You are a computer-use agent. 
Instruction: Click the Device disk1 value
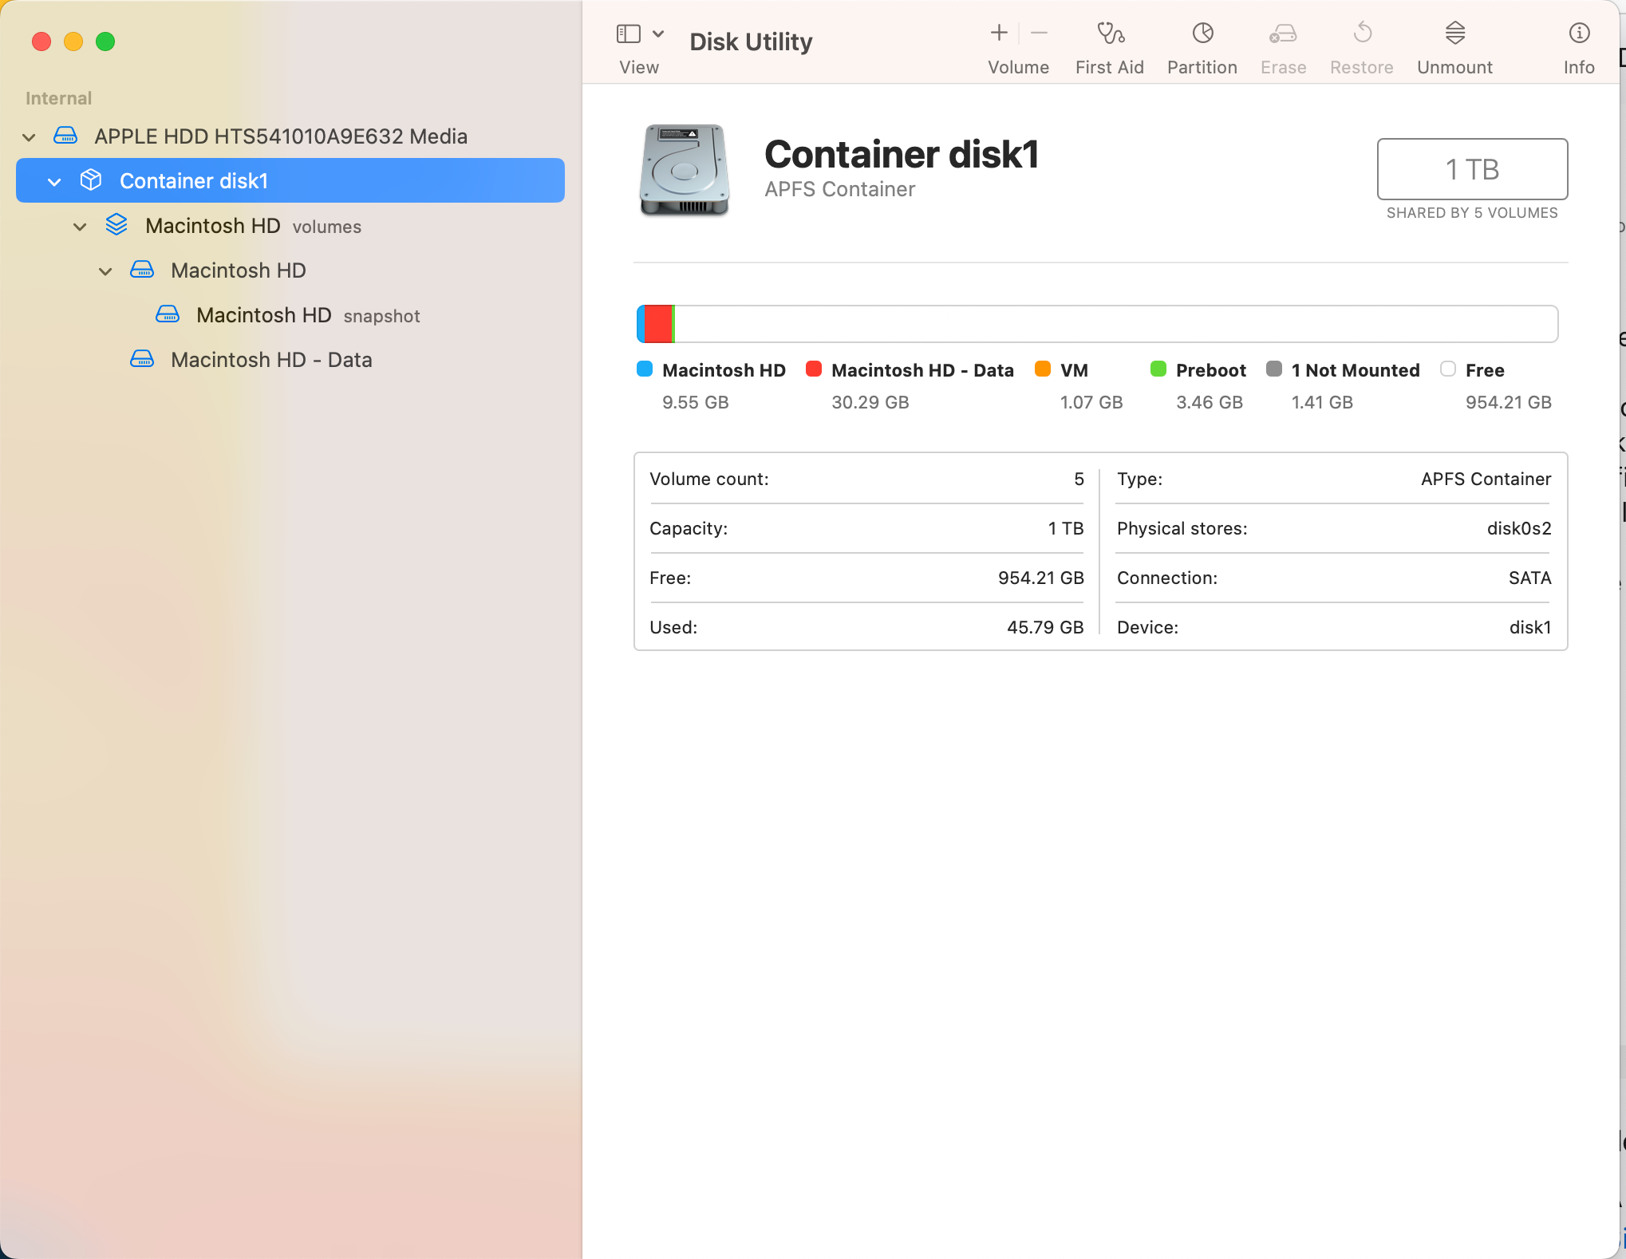pyautogui.click(x=1530, y=628)
